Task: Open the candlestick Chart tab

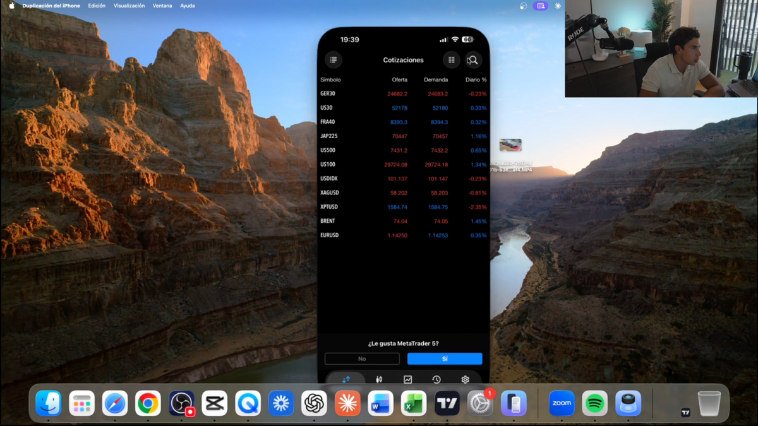Action: coord(379,379)
